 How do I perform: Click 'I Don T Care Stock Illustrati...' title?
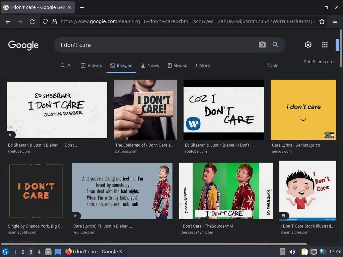pos(307,226)
